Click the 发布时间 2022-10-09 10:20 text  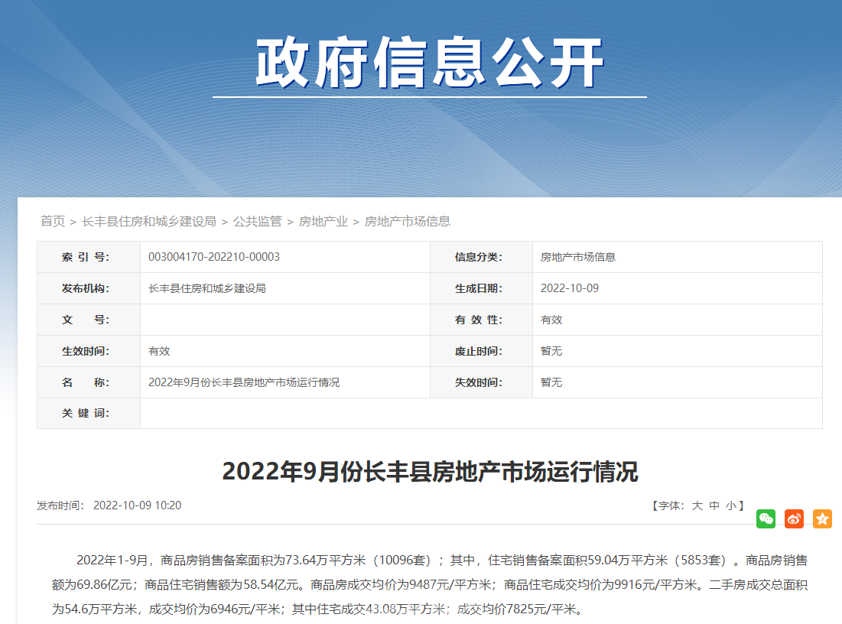tap(109, 505)
